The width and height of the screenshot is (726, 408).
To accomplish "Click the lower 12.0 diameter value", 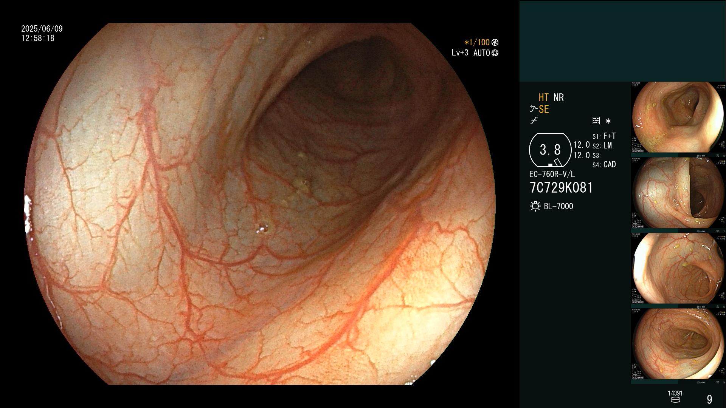I will pos(582,155).
